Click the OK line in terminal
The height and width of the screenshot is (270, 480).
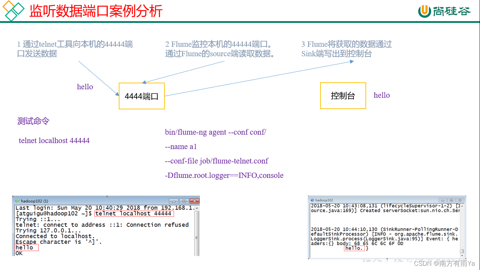tap(19, 253)
